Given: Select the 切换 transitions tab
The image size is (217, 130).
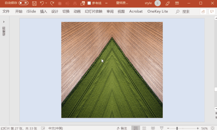Looking at the screenshot, I should [66, 12].
